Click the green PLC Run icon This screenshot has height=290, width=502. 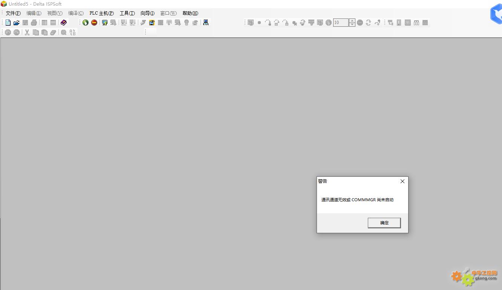86,23
